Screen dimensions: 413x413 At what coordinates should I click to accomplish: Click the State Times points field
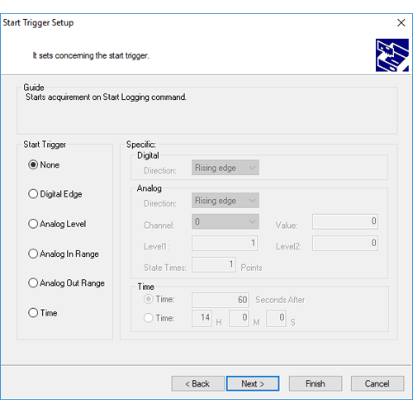[214, 264]
